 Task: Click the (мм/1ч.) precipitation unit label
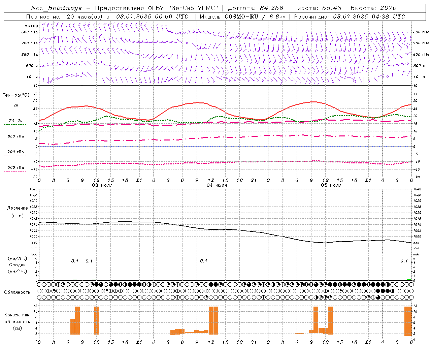18,271
